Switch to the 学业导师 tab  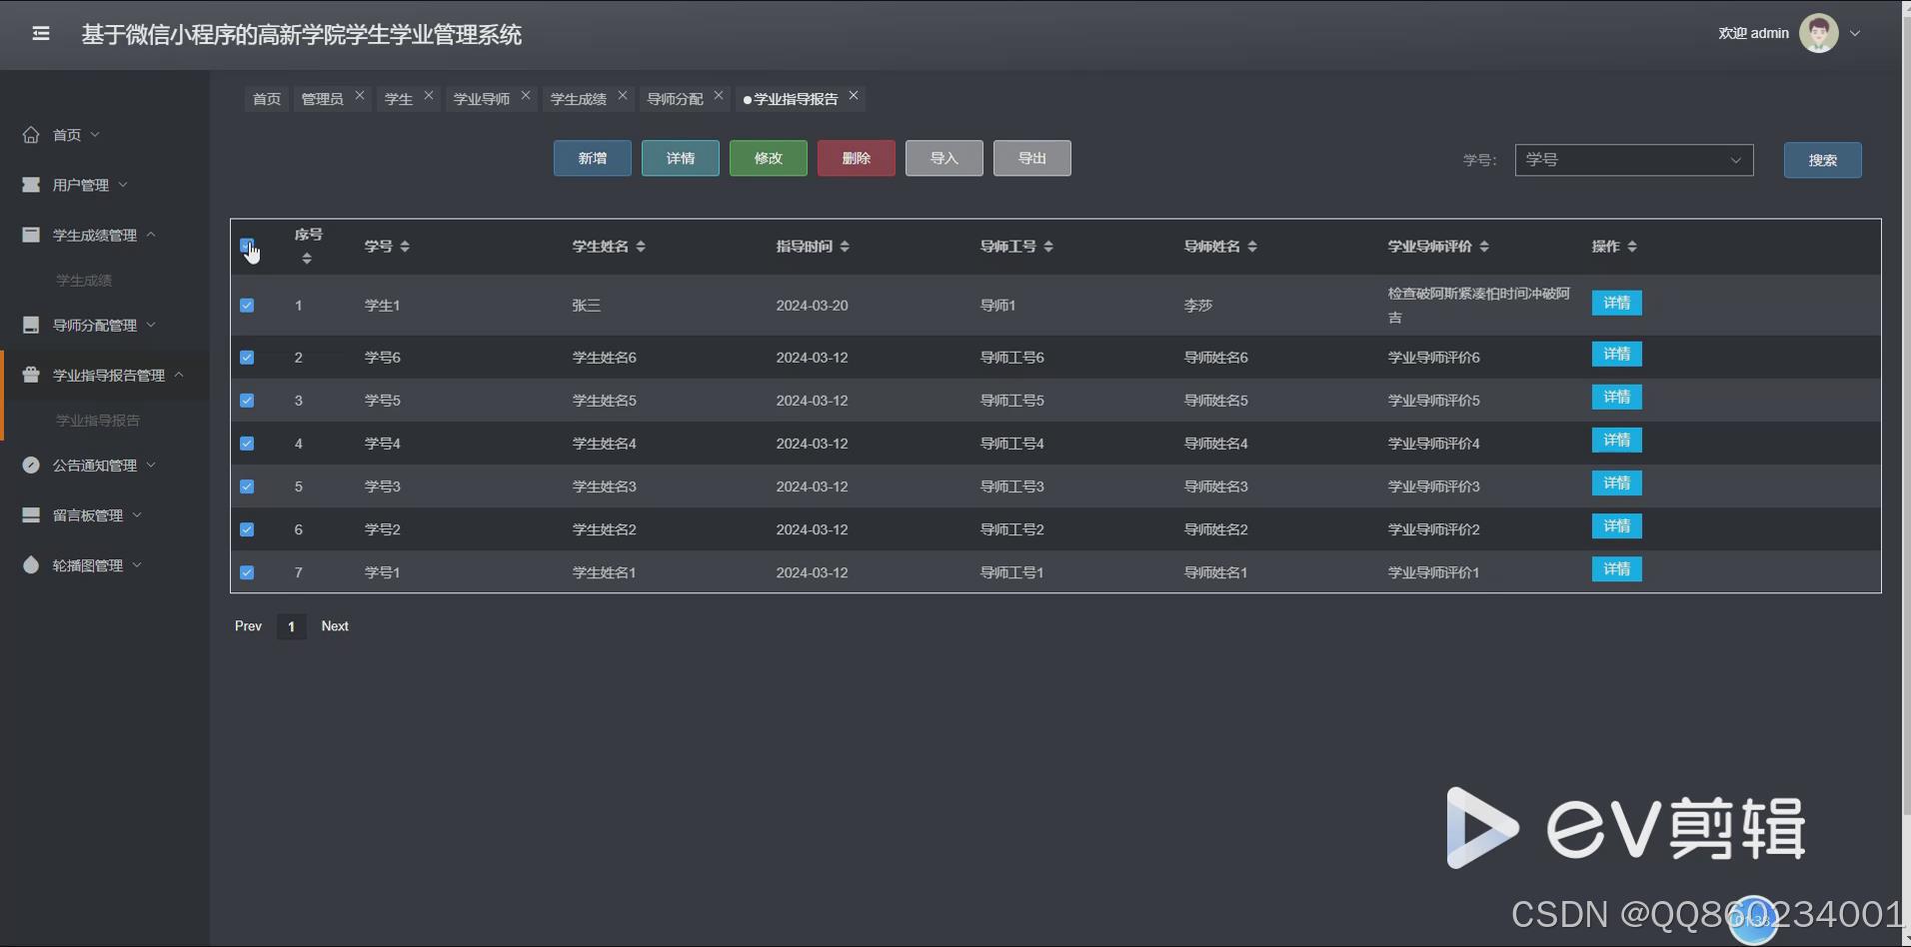482,99
